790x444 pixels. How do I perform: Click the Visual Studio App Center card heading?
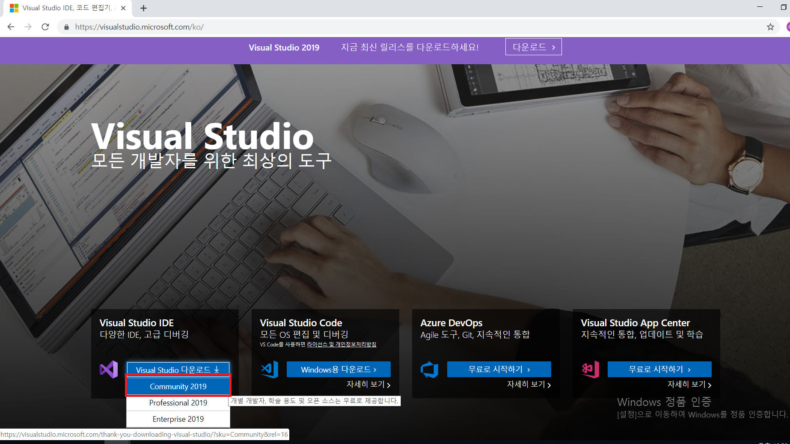click(635, 323)
